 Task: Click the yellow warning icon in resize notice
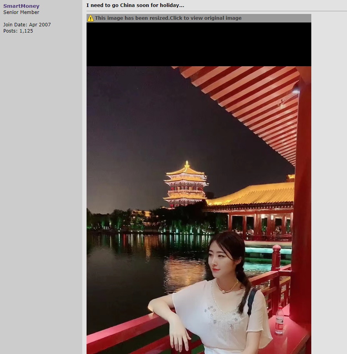[90, 18]
